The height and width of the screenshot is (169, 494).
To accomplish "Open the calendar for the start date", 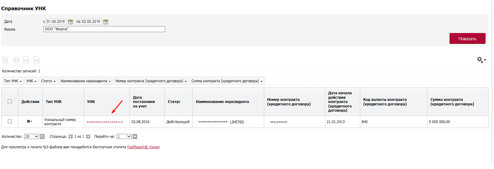I will (70, 22).
